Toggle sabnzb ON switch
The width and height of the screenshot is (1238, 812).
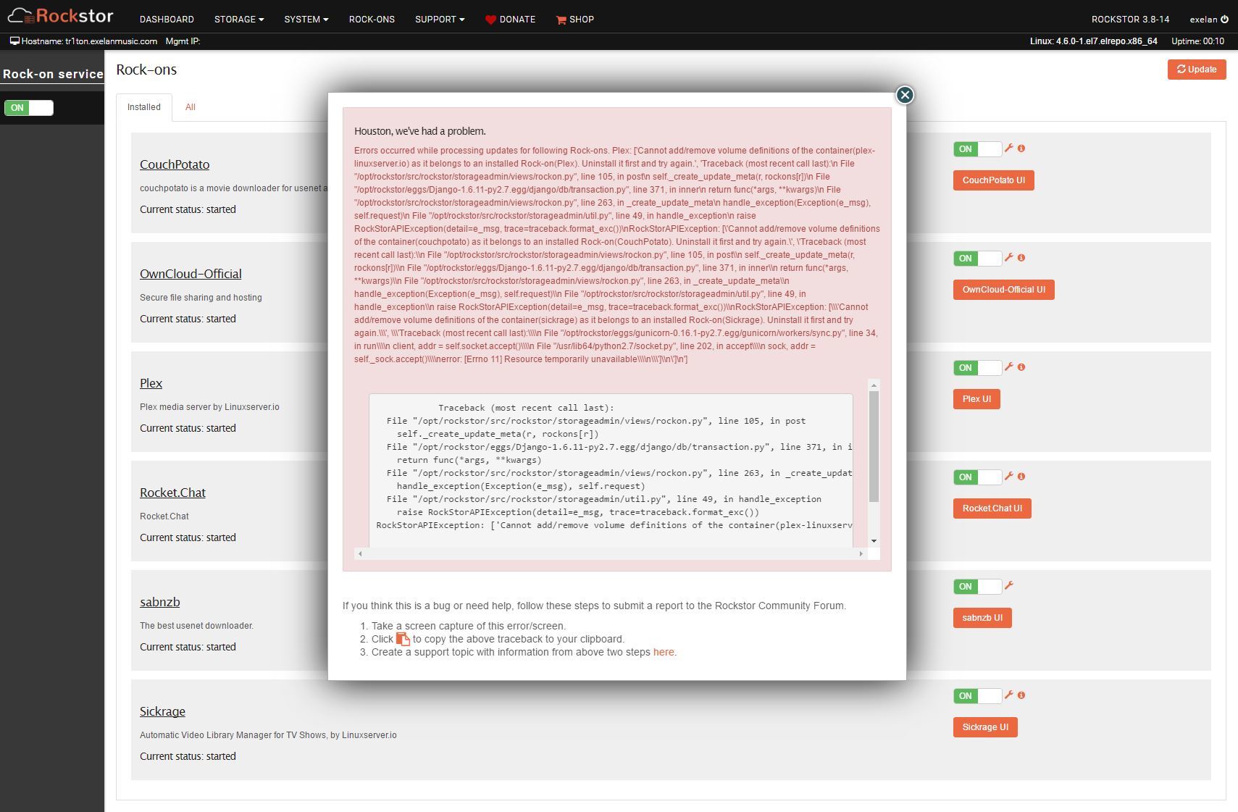978,587
